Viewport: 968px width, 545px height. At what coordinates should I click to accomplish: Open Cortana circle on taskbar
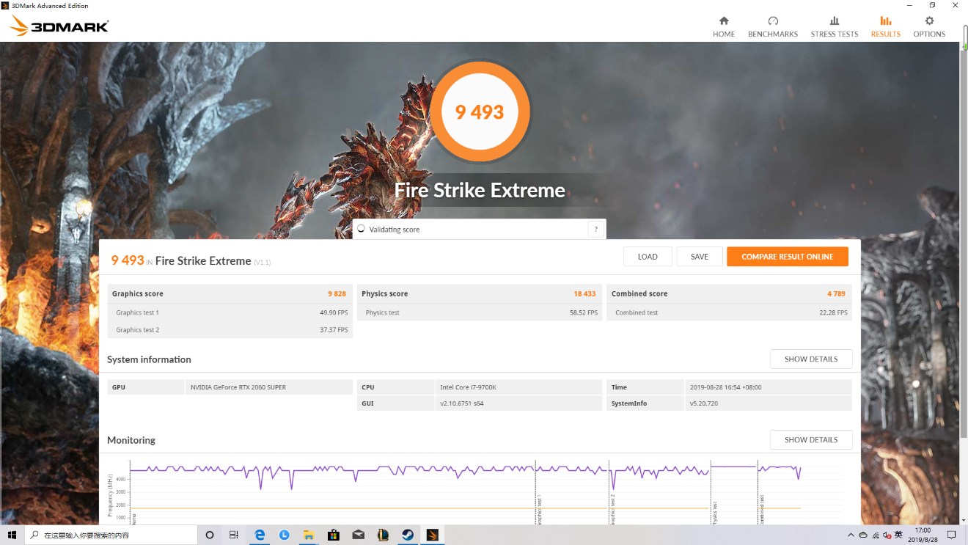coord(209,535)
